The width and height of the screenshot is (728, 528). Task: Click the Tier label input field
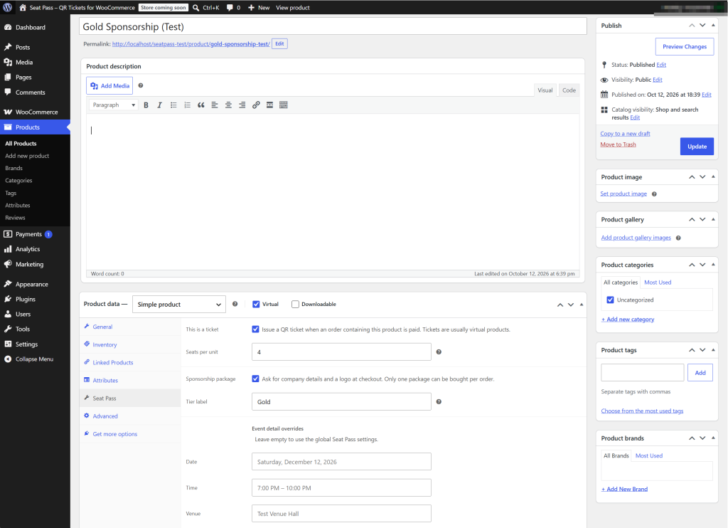(341, 401)
